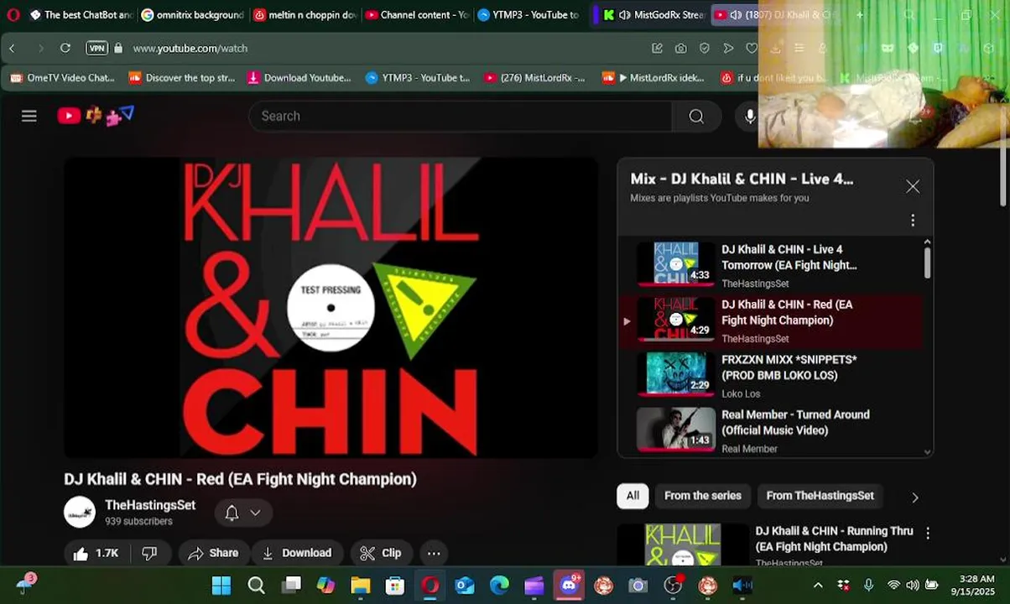Show more filter chips with right arrow
Screen dimensions: 1010x604
pyautogui.click(x=914, y=497)
